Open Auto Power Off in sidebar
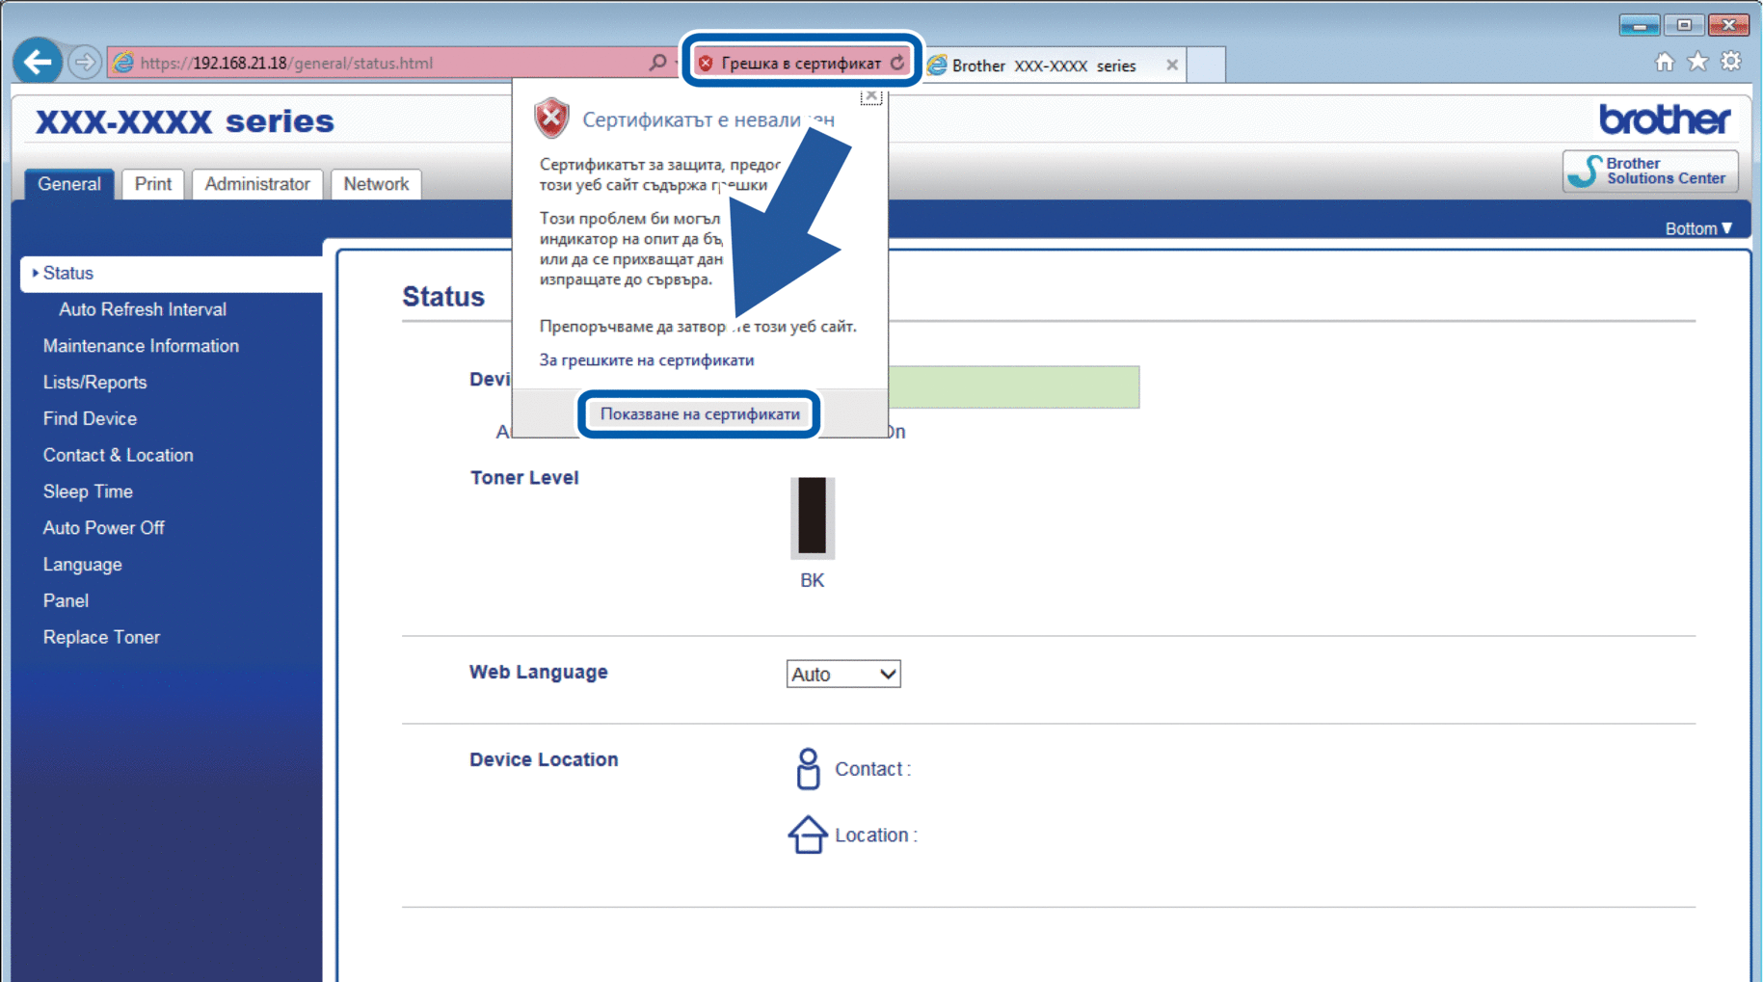The image size is (1763, 982). tap(103, 528)
